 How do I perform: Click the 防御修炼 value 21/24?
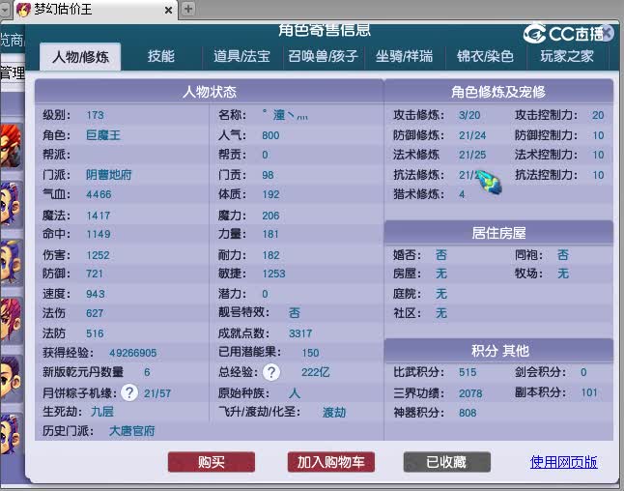[472, 135]
